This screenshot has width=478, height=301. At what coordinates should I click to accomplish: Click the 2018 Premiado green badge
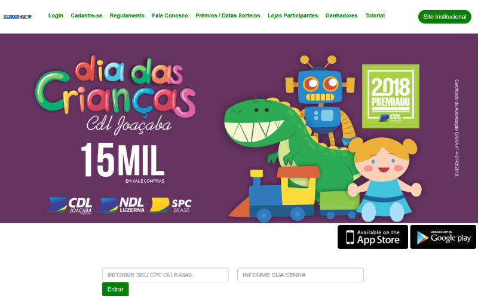point(391,96)
